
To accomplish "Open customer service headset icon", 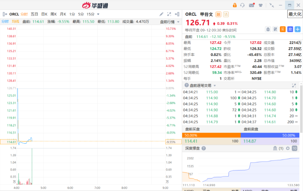I will tap(242, 5).
